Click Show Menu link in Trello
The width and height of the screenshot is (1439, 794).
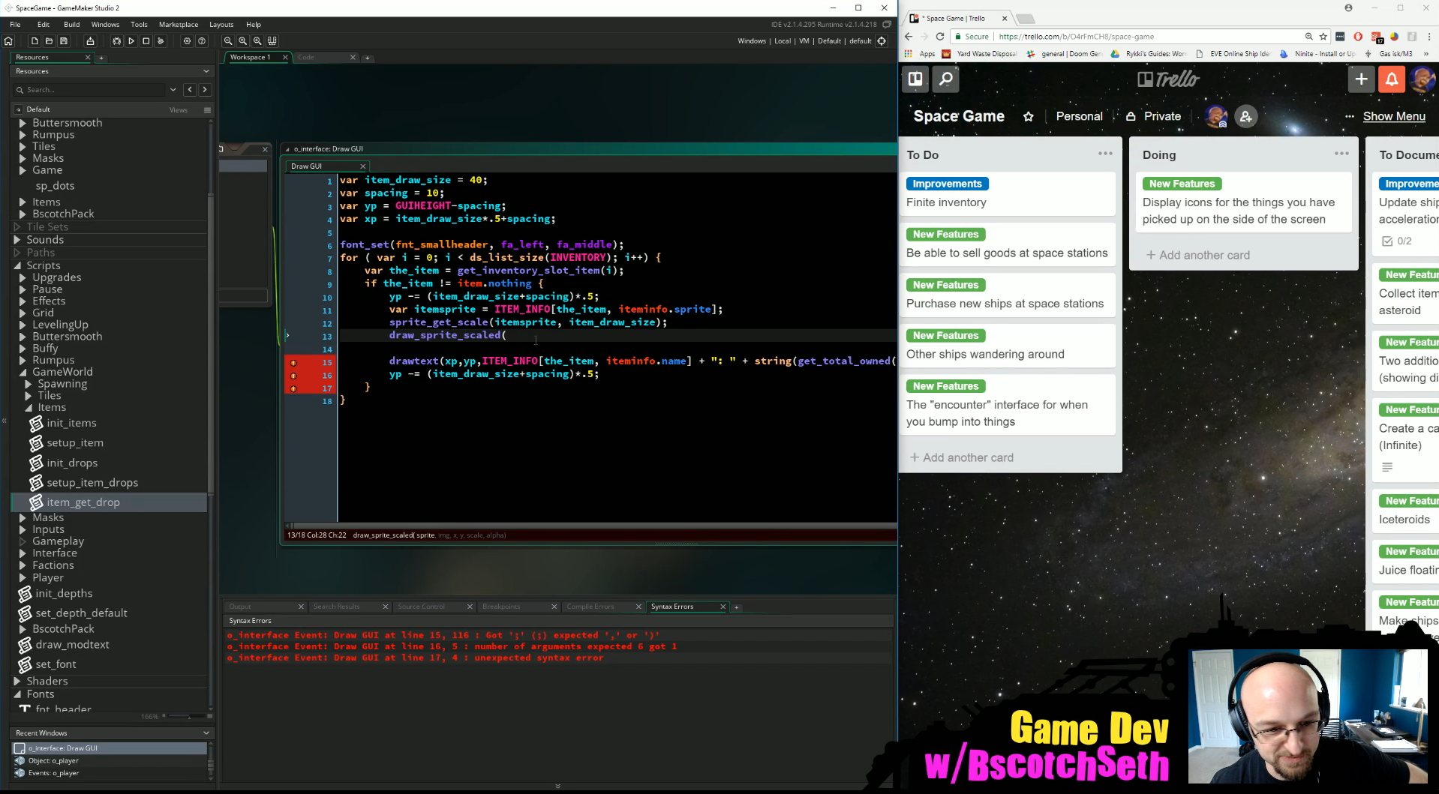1393,116
